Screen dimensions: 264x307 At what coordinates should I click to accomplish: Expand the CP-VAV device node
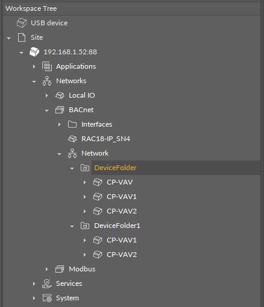[85, 182]
